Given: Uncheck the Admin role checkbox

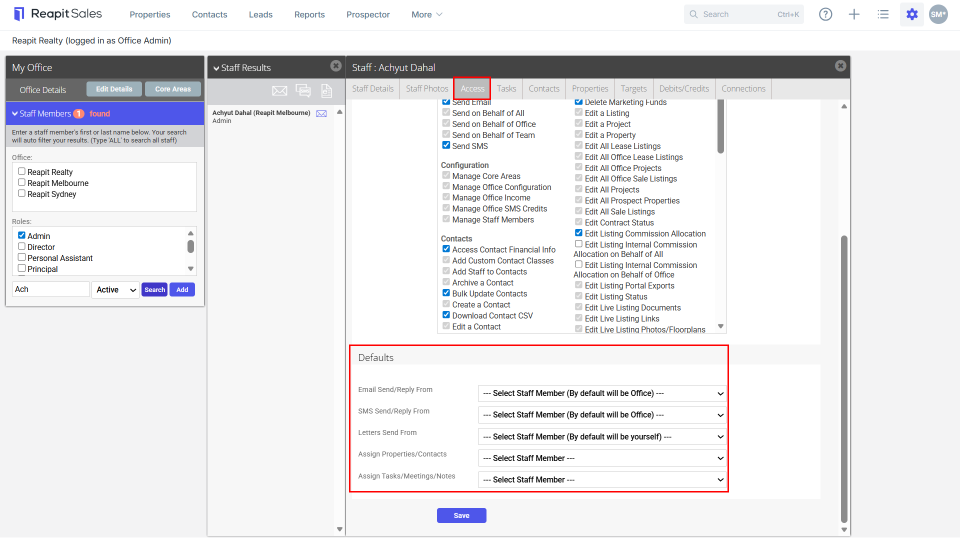Looking at the screenshot, I should tap(21, 235).
